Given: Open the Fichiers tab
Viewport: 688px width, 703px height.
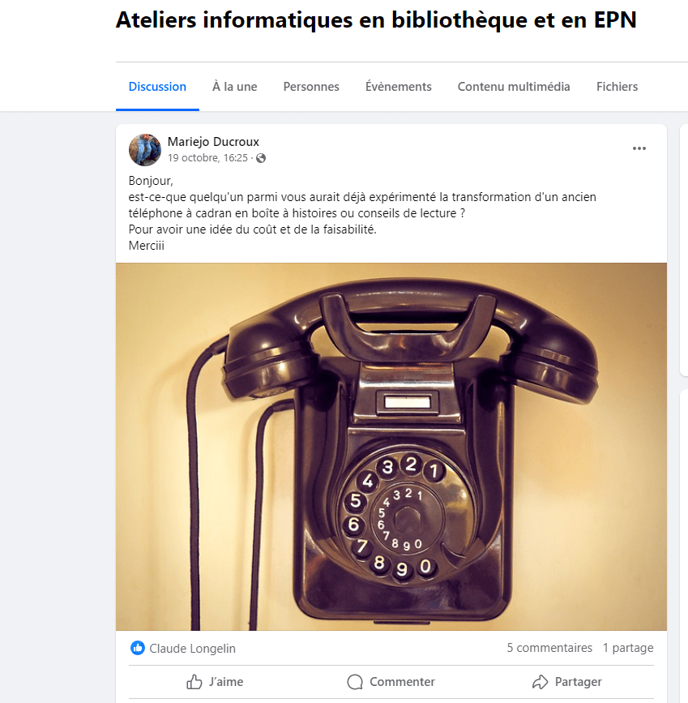Looking at the screenshot, I should coord(617,87).
